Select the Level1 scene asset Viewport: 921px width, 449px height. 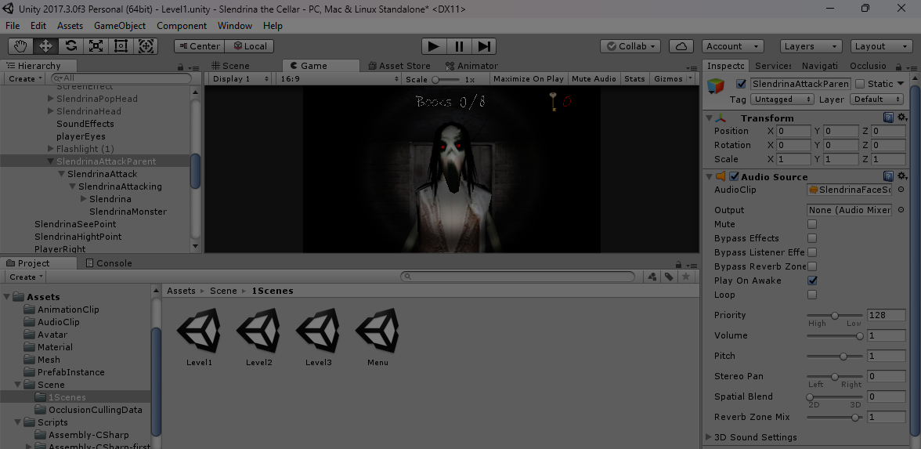(x=199, y=337)
